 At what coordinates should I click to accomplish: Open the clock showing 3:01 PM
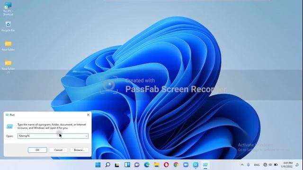pos(286,165)
